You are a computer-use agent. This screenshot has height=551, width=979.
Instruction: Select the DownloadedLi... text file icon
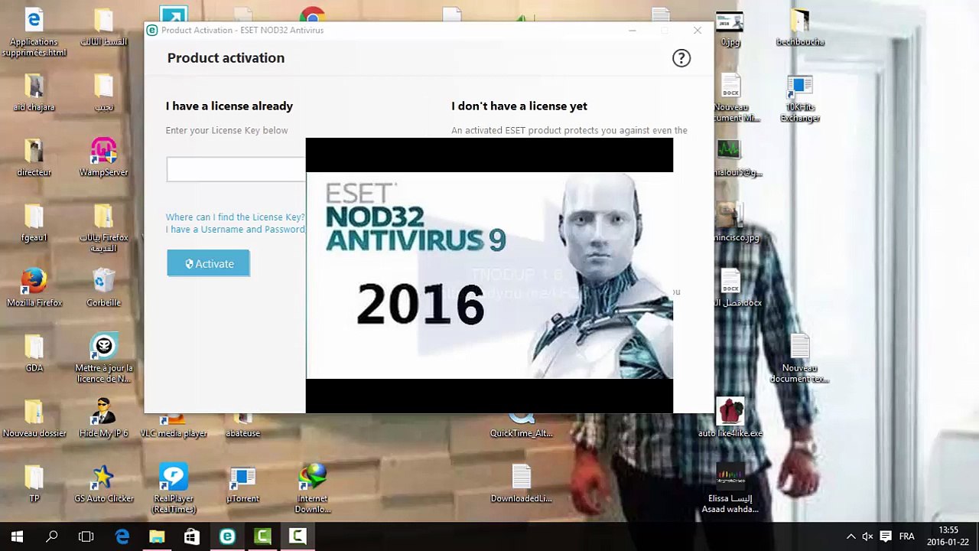point(522,484)
